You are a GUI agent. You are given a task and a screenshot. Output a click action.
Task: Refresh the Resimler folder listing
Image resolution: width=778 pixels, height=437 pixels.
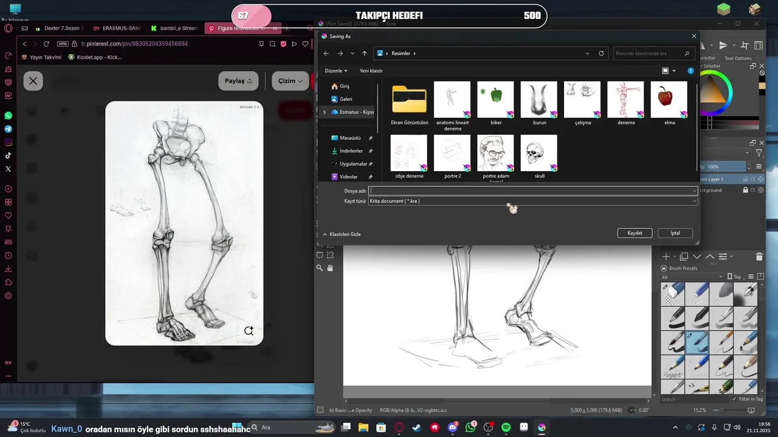point(601,53)
